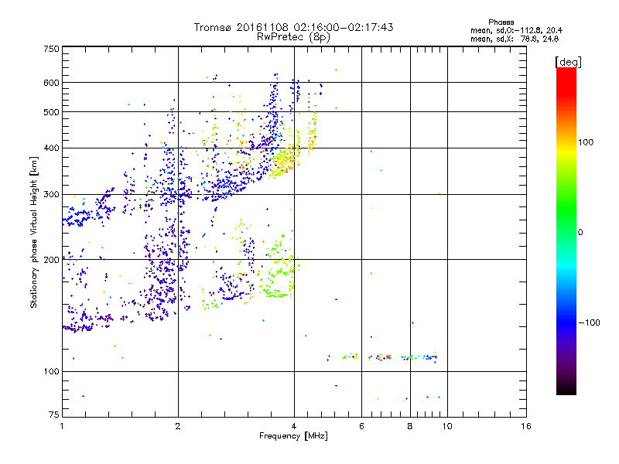Click the 300 tick on height axis

(x=51, y=194)
